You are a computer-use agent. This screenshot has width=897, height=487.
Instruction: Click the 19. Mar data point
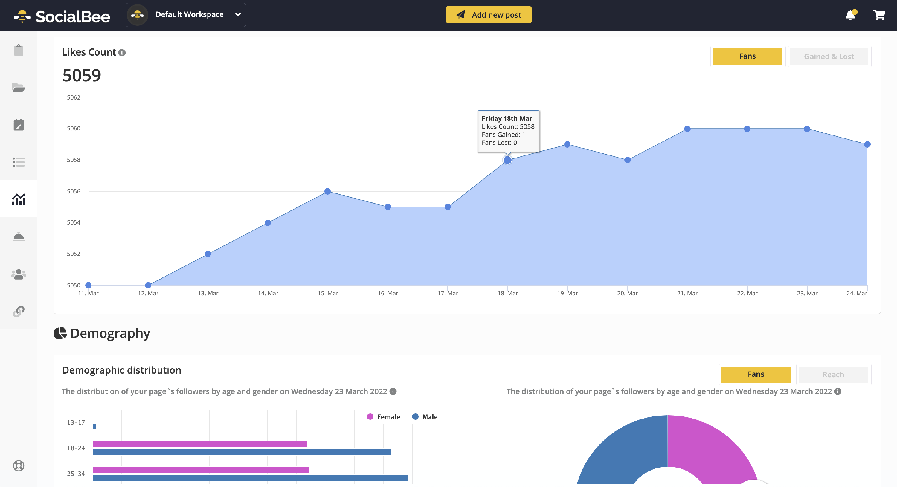click(567, 144)
